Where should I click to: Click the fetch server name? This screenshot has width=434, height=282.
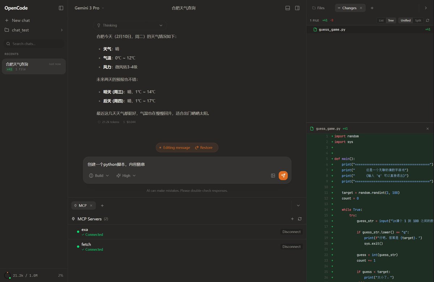pos(86,244)
